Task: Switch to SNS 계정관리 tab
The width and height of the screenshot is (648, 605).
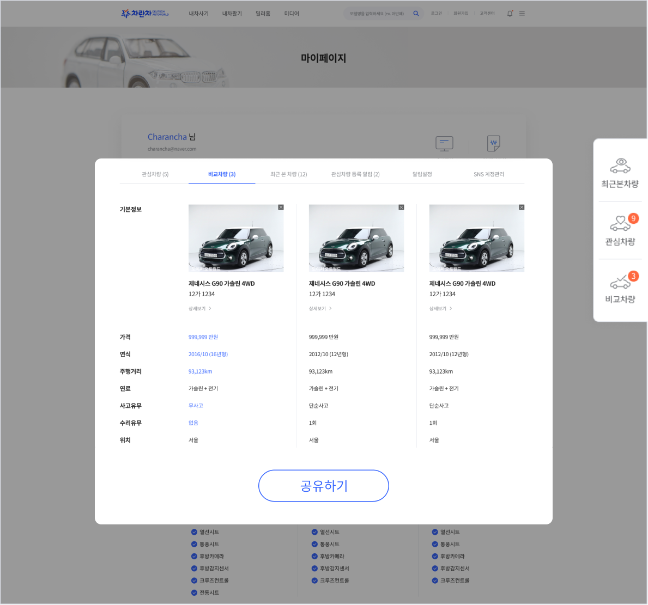Action: pyautogui.click(x=489, y=174)
